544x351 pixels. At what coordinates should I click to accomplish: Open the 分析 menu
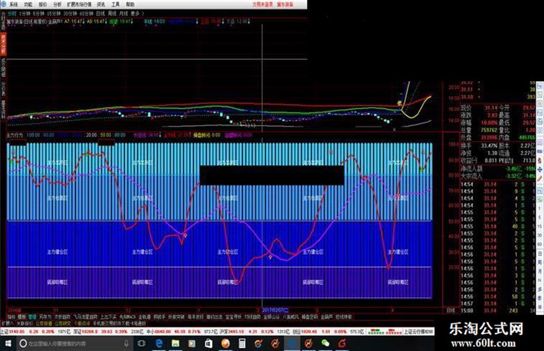(57, 5)
